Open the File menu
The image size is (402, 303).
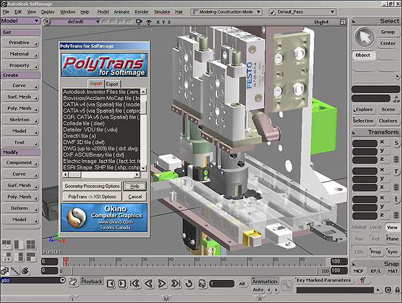(6, 12)
